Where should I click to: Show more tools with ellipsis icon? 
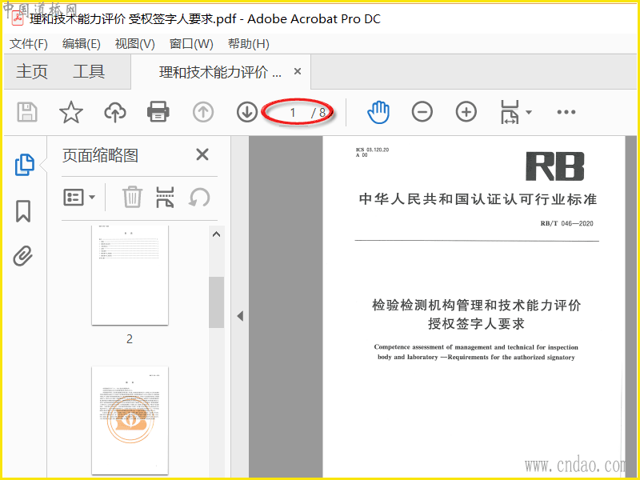[x=566, y=112]
